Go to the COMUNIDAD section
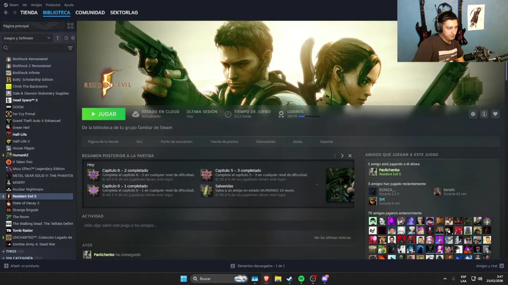508x285 pixels. (x=90, y=13)
